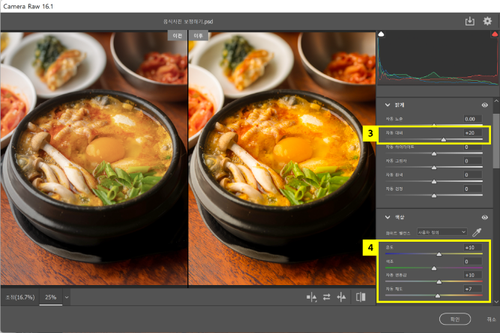This screenshot has width=500, height=333.
Task: Toggle eye visibility for 밝게 panel
Action: [x=485, y=105]
